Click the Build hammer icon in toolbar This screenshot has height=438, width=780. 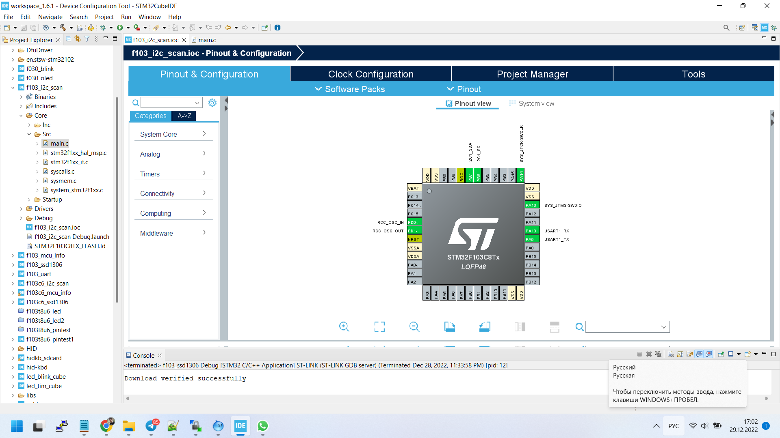pos(63,28)
